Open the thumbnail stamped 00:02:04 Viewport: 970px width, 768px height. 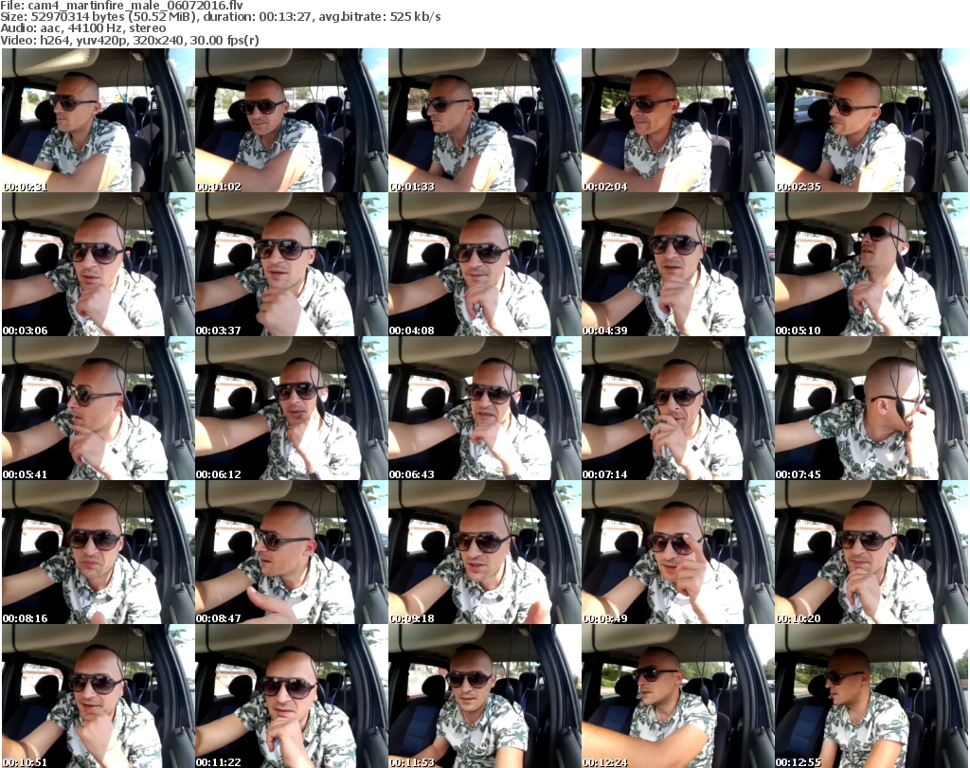677,120
